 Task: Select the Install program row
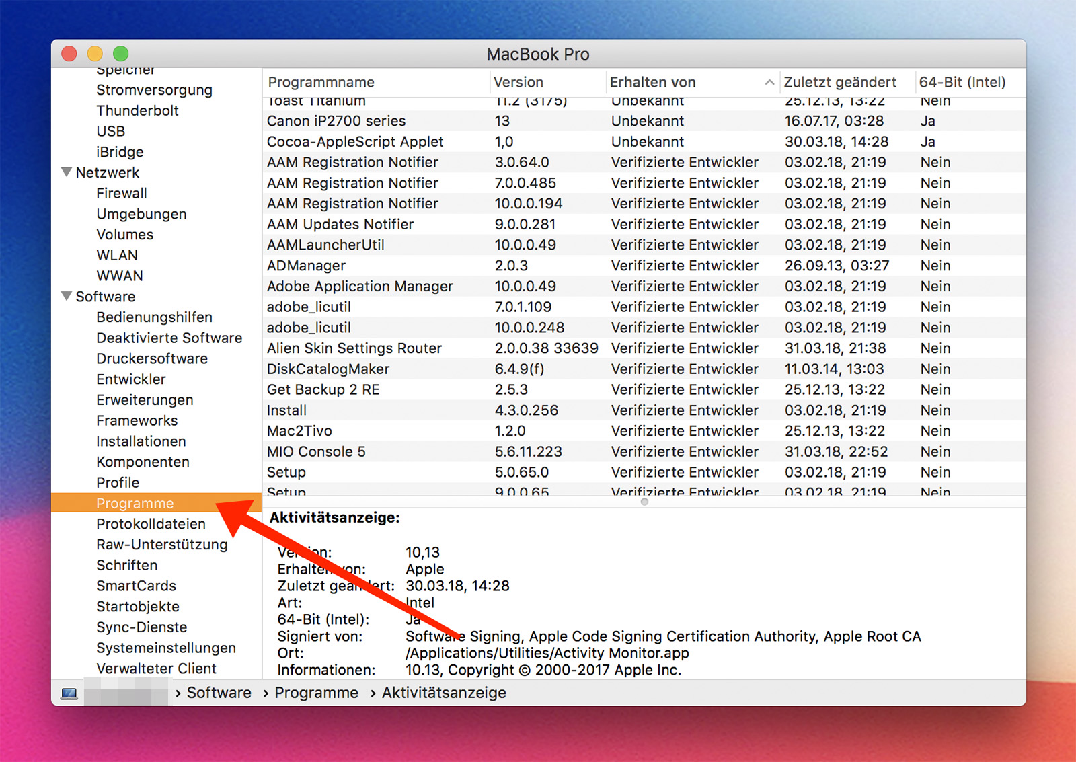tap(644, 410)
